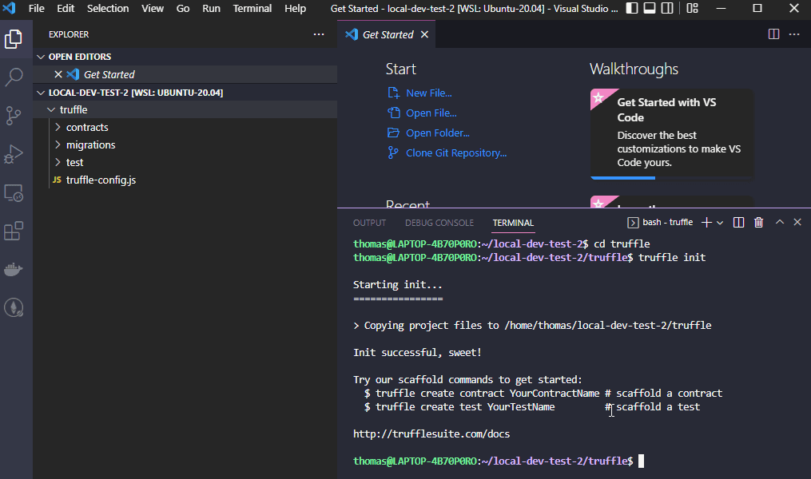Open the Help menu
The image size is (811, 479).
(295, 8)
